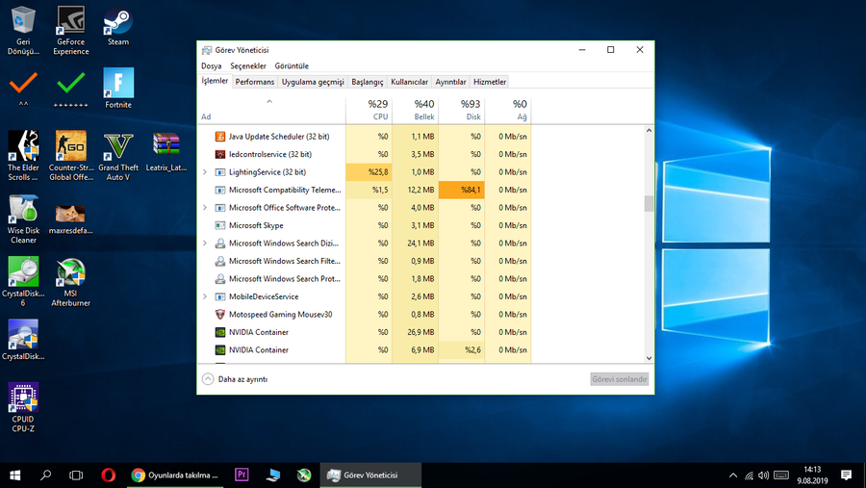Click the scrollbar up arrow

pos(649,131)
